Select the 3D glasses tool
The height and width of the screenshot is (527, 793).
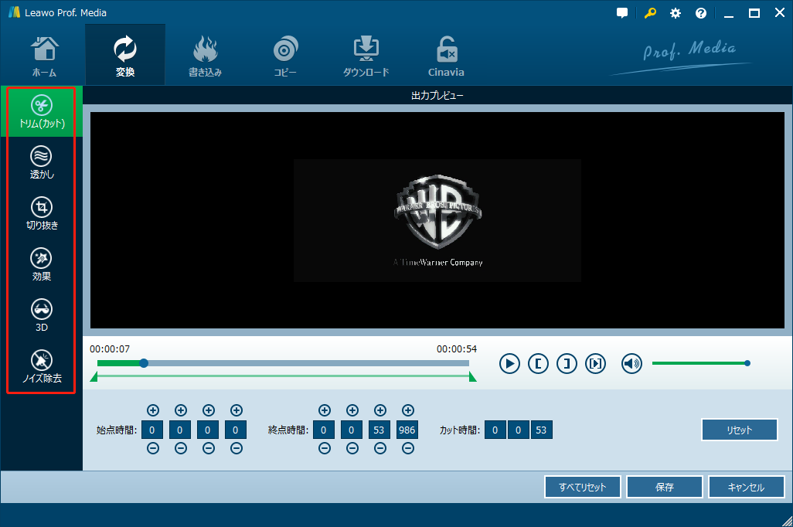point(42,315)
